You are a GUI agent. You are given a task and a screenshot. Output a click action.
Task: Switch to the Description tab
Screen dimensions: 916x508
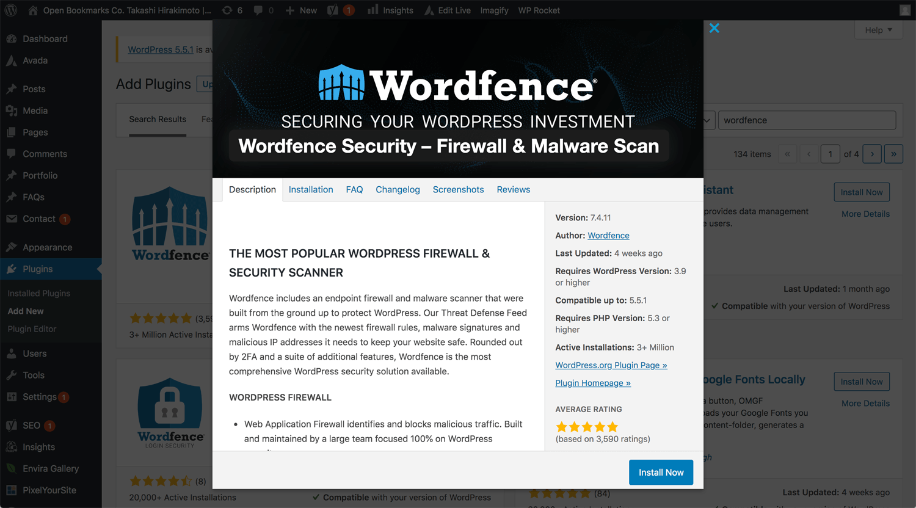[252, 190]
